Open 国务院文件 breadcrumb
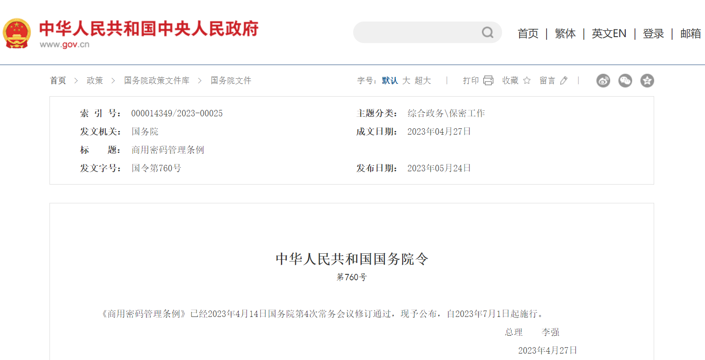 (231, 81)
